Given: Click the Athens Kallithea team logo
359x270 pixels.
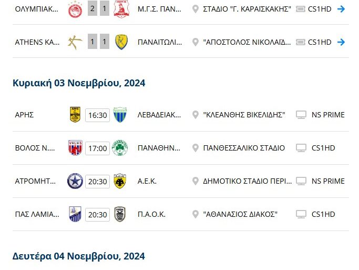Looking at the screenshot, I should (75, 42).
